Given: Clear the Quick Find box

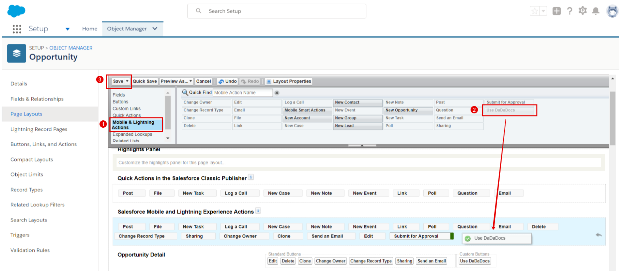Looking at the screenshot, I should pos(277,93).
